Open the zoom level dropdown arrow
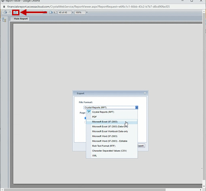 (x=87, y=13)
